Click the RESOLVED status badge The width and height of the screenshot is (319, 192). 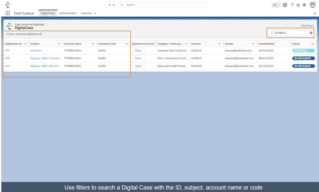click(303, 51)
